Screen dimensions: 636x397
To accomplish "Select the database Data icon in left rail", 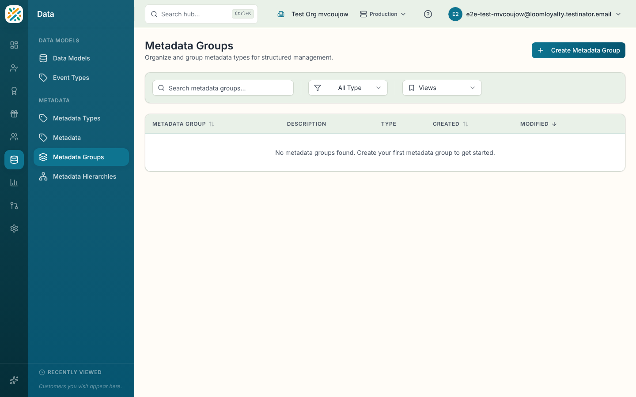I will 14,160.
